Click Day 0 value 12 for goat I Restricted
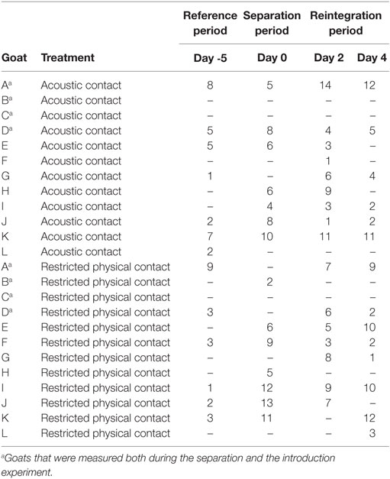Viewport: 390px width, 479px height. coord(266,388)
